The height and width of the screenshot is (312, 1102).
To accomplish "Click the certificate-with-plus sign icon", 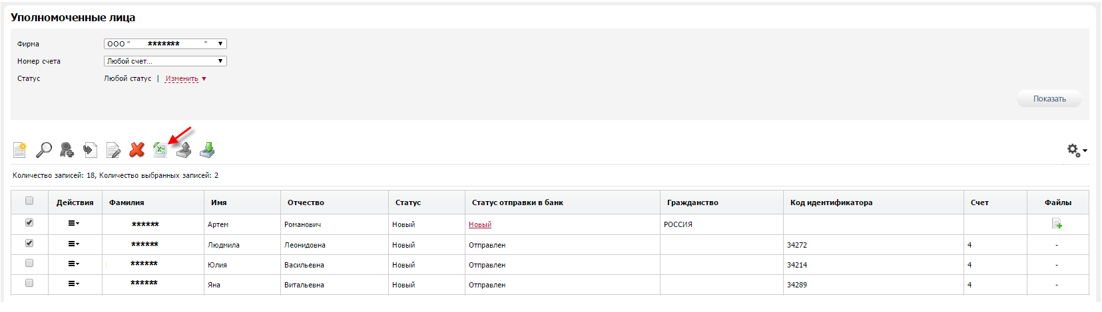I will point(67,150).
